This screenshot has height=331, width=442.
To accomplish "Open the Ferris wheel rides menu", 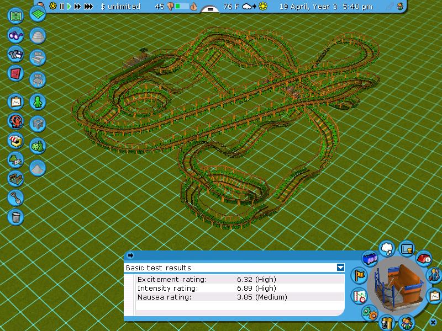I will 15,121.
